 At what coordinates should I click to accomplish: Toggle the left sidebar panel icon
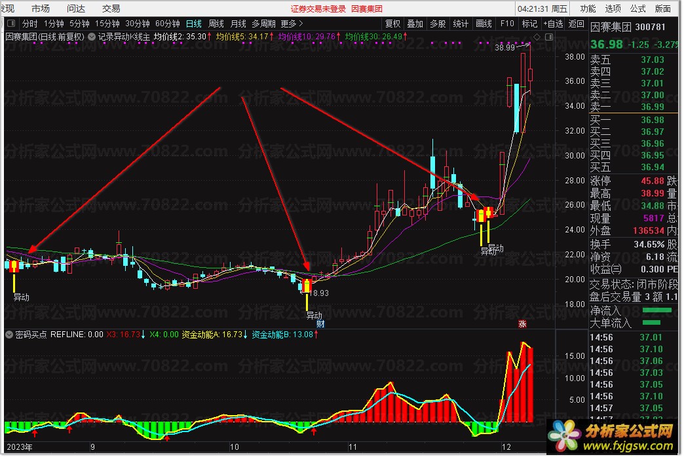tap(11, 24)
